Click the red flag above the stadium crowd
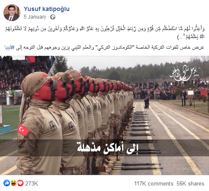 (30, 59)
